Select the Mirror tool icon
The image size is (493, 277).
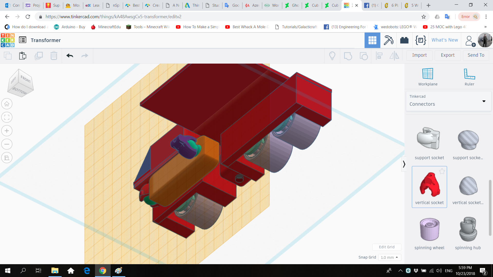click(394, 56)
